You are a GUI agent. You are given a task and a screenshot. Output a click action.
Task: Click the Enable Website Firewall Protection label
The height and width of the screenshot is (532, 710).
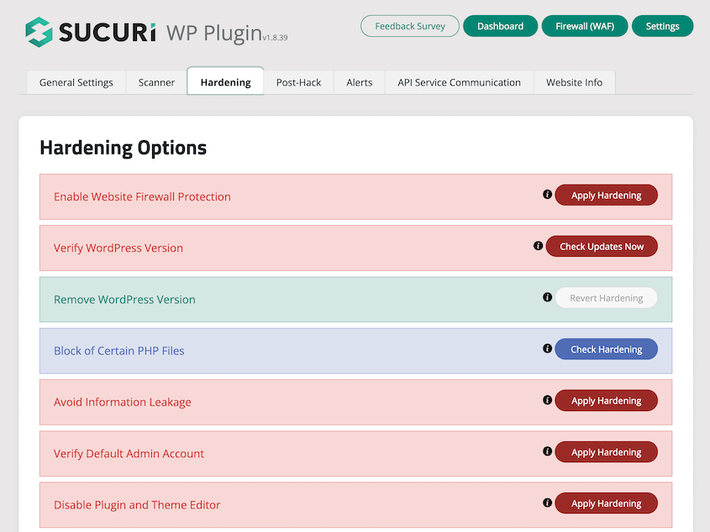pyautogui.click(x=142, y=197)
